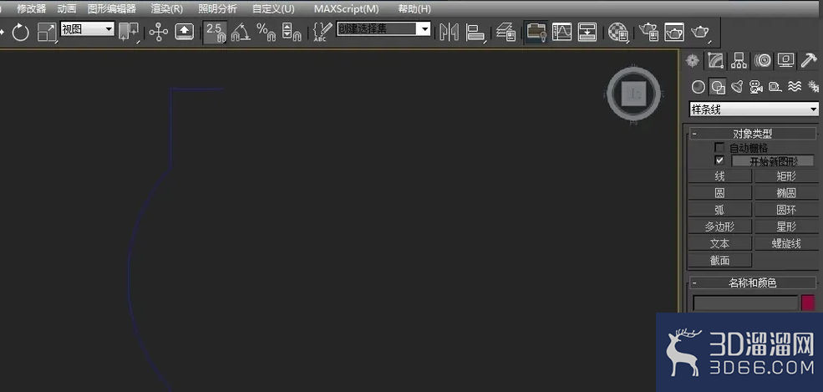The image size is (823, 392).
Task: Click the 圆环 button
Action: tap(786, 210)
